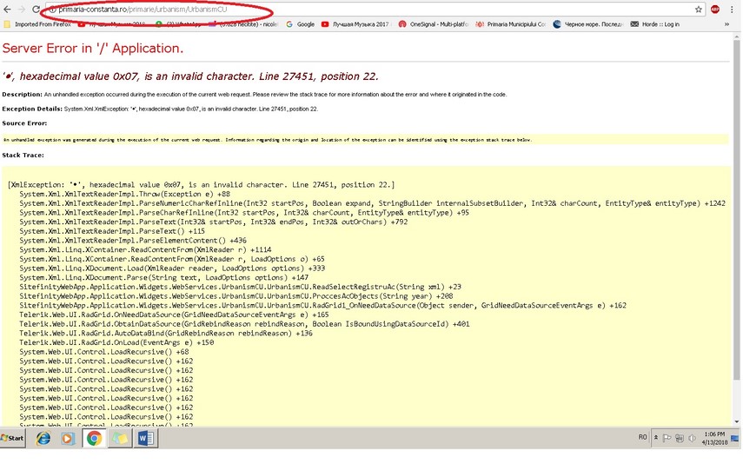This screenshot has height=464, width=743.
Task: Launch Internet Explorer from the taskbar
Action: [x=43, y=438]
